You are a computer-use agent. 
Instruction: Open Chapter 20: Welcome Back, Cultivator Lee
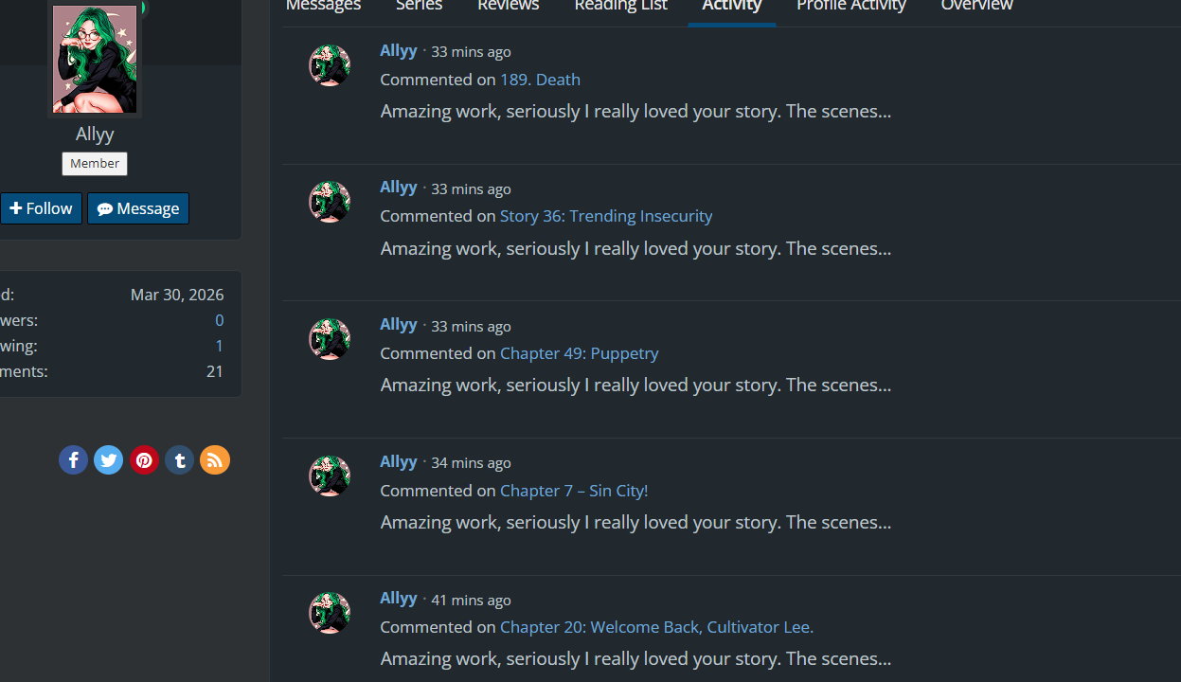point(657,627)
